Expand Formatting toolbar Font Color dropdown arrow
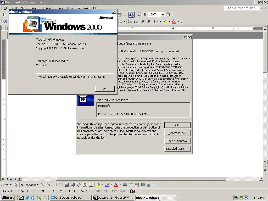This screenshot has width=268, height=201. tap(178, 21)
